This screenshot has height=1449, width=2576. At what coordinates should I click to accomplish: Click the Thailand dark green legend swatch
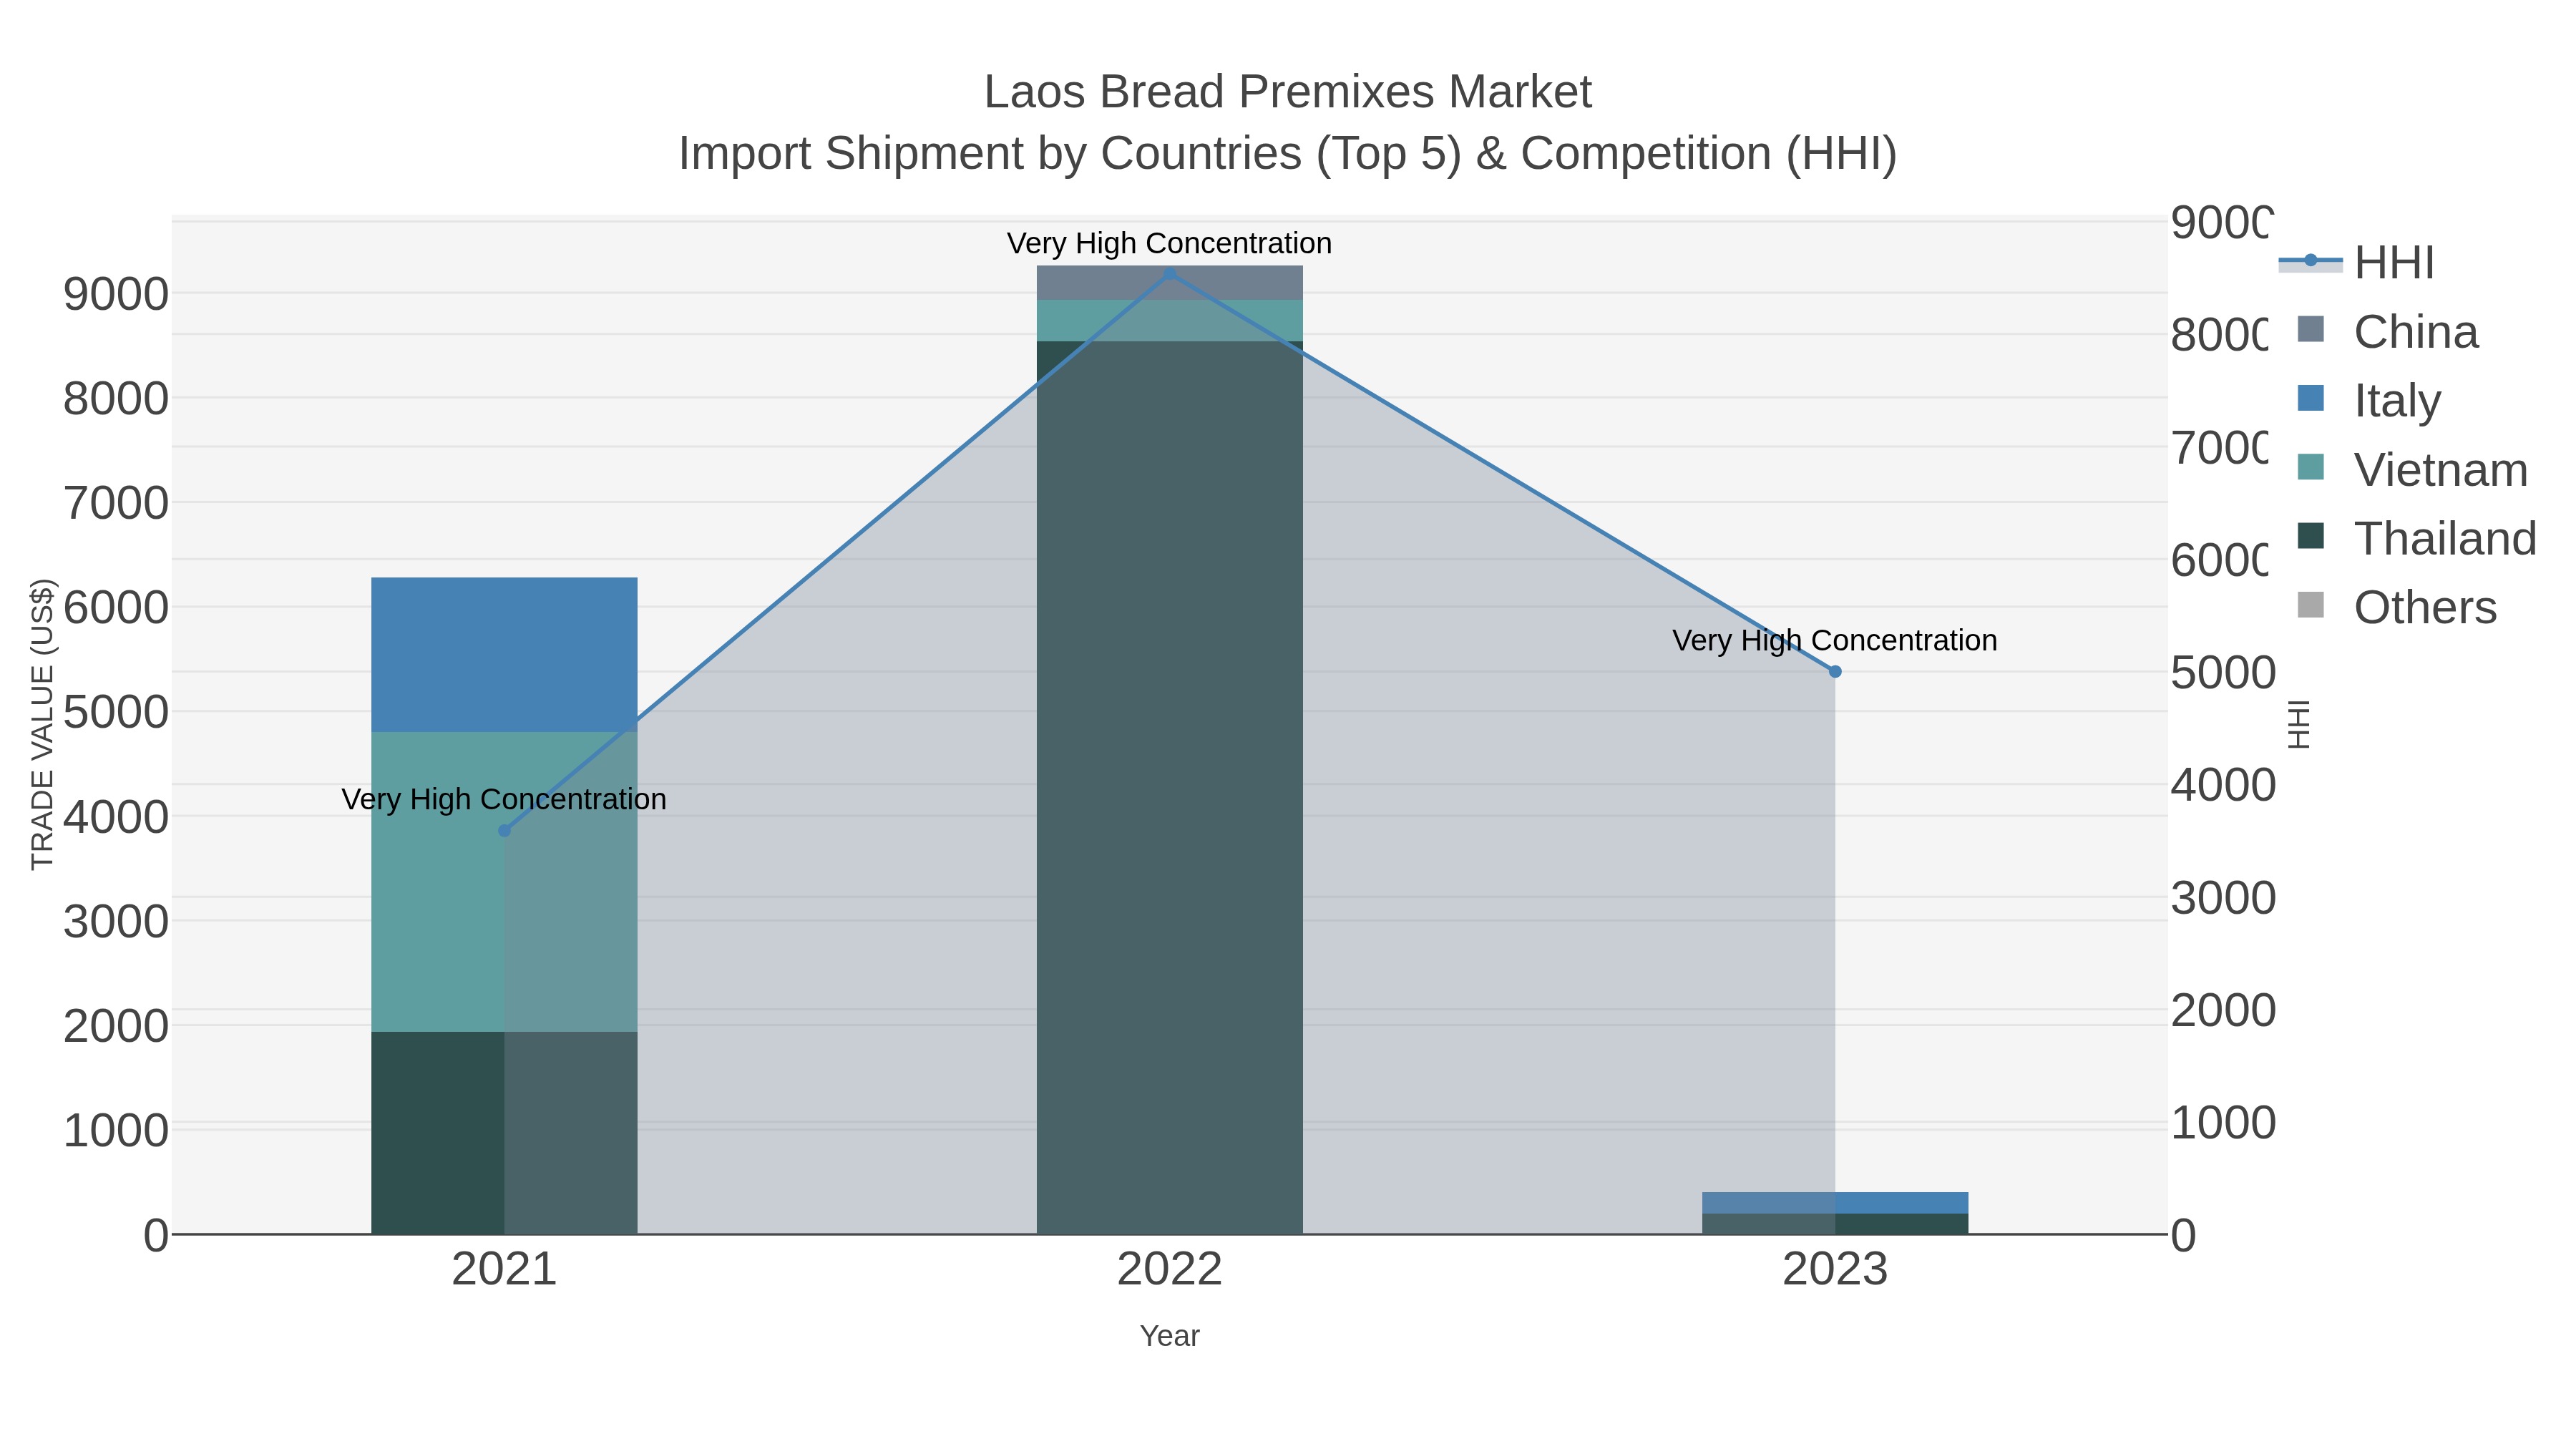[2311, 535]
